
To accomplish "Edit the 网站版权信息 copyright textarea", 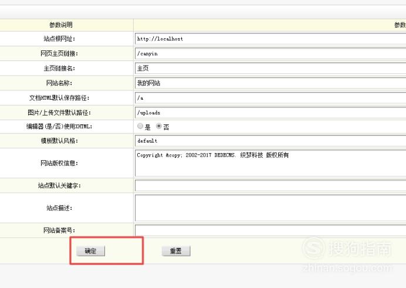I will point(270,163).
